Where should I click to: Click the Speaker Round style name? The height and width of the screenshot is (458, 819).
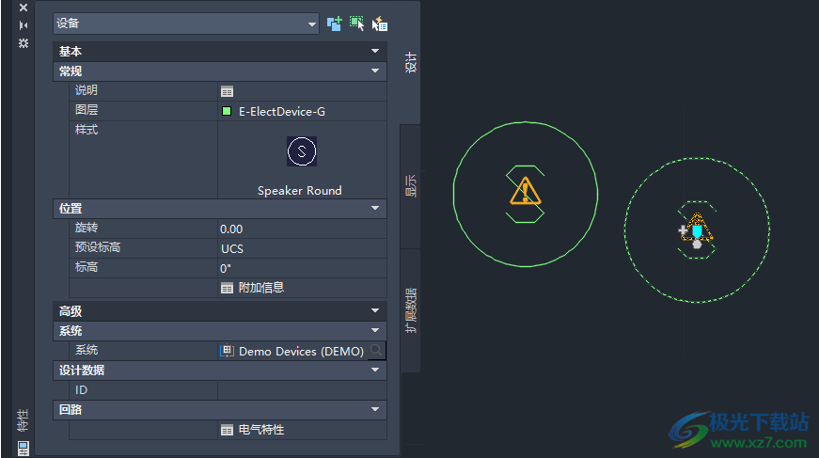pyautogui.click(x=300, y=191)
